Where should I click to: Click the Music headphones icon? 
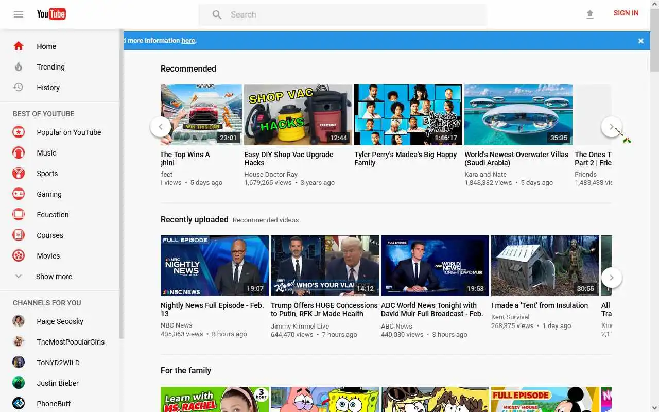[19, 153]
